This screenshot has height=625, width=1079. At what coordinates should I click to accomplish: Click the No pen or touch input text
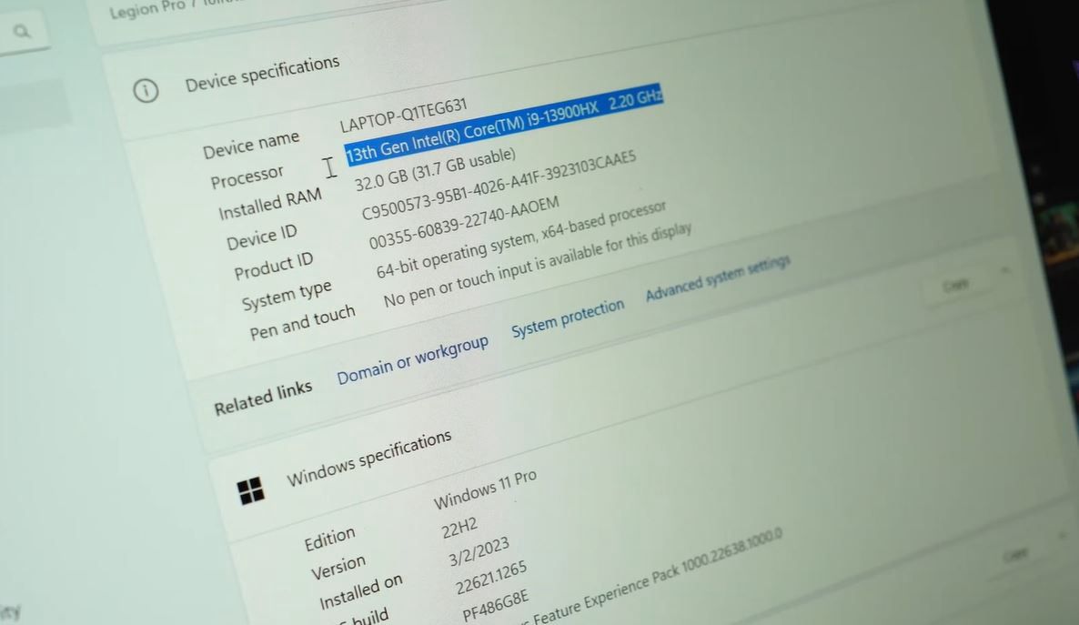pos(538,265)
